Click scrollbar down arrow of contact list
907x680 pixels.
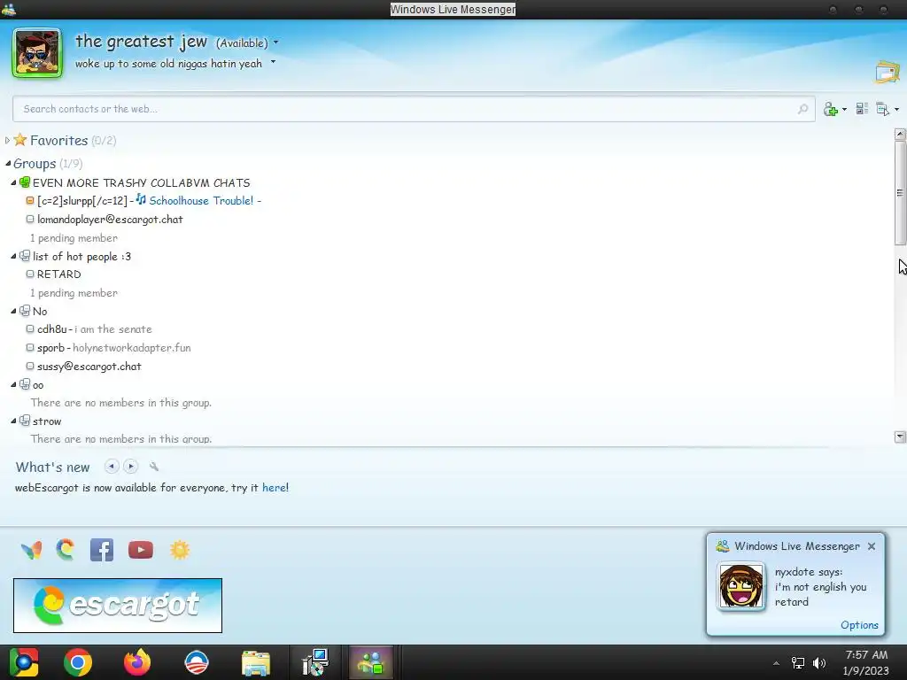pos(900,437)
